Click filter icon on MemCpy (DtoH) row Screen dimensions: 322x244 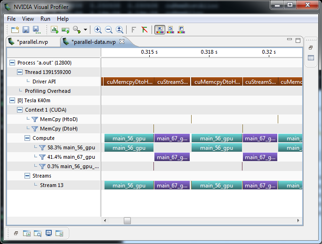coord(35,129)
